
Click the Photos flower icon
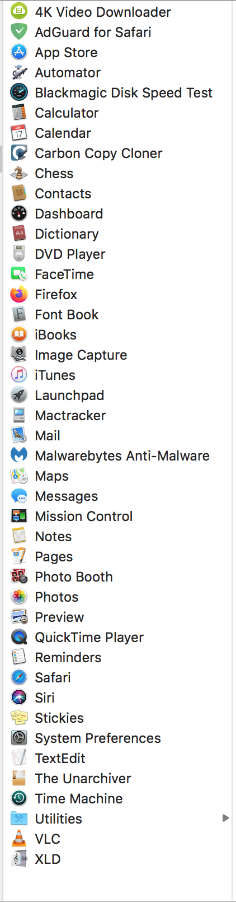coord(19,597)
